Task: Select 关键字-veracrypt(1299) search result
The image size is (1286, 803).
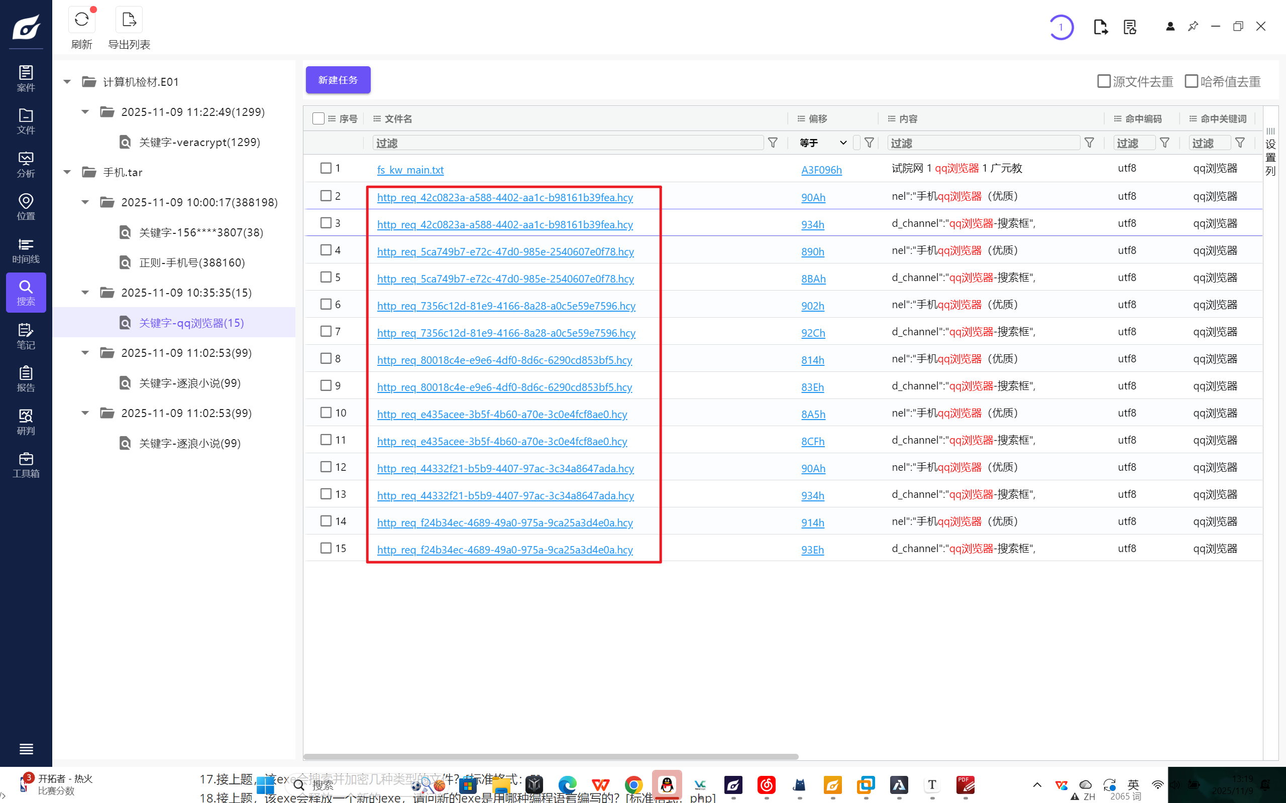Action: 199,143
